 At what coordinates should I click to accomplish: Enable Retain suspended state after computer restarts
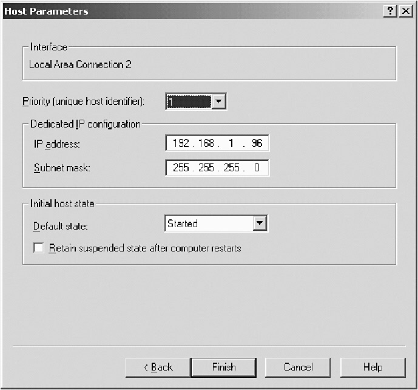click(38, 248)
